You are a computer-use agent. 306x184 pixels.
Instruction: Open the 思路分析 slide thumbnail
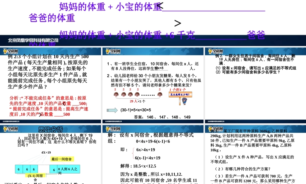tap(50, 155)
